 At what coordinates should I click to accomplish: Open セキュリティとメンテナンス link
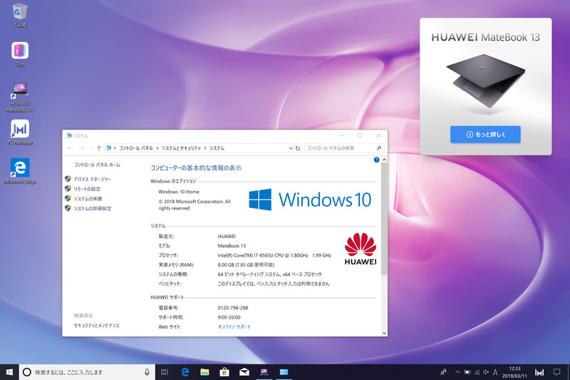[97, 325]
